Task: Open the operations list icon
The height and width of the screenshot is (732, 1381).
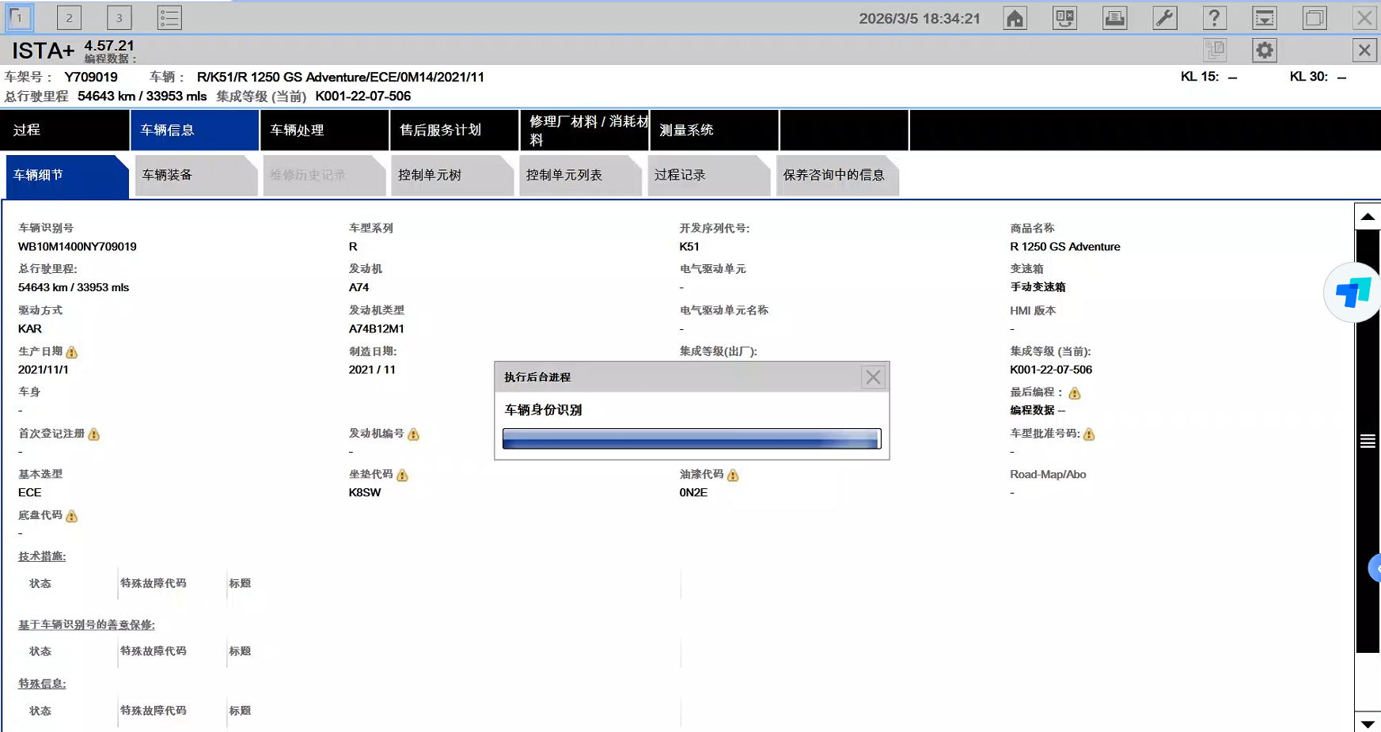Action: [169, 18]
